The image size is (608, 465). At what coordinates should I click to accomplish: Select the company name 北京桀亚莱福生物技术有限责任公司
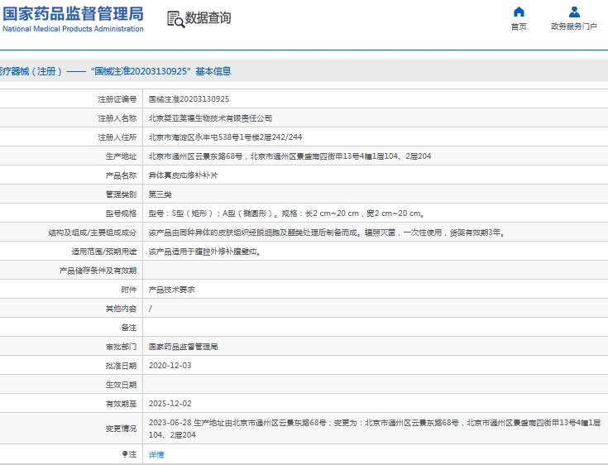pyautogui.click(x=210, y=118)
